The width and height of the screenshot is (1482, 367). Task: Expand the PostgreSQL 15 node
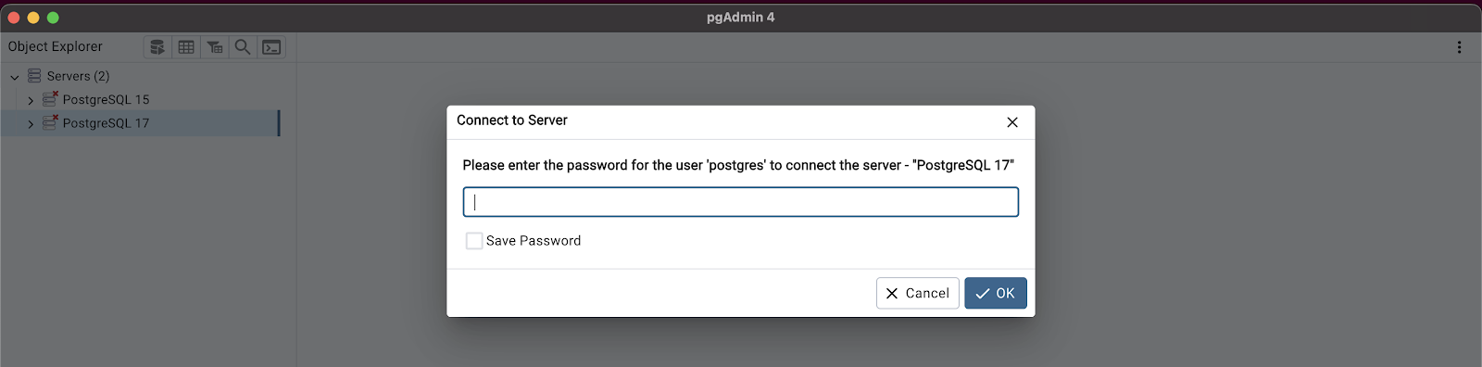coord(31,100)
